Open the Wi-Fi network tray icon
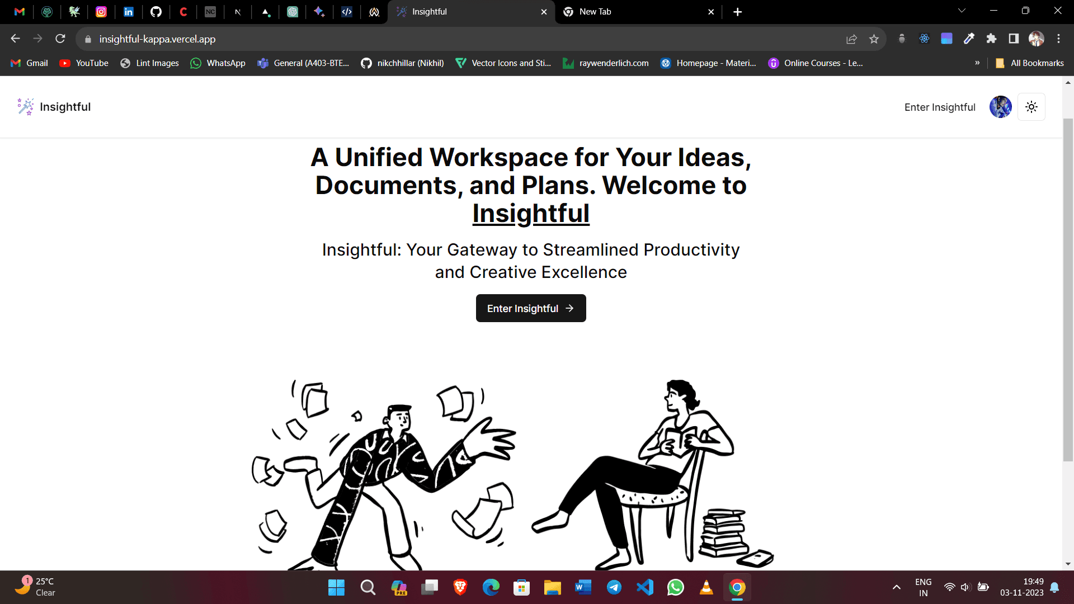Image resolution: width=1074 pixels, height=604 pixels. 949,587
